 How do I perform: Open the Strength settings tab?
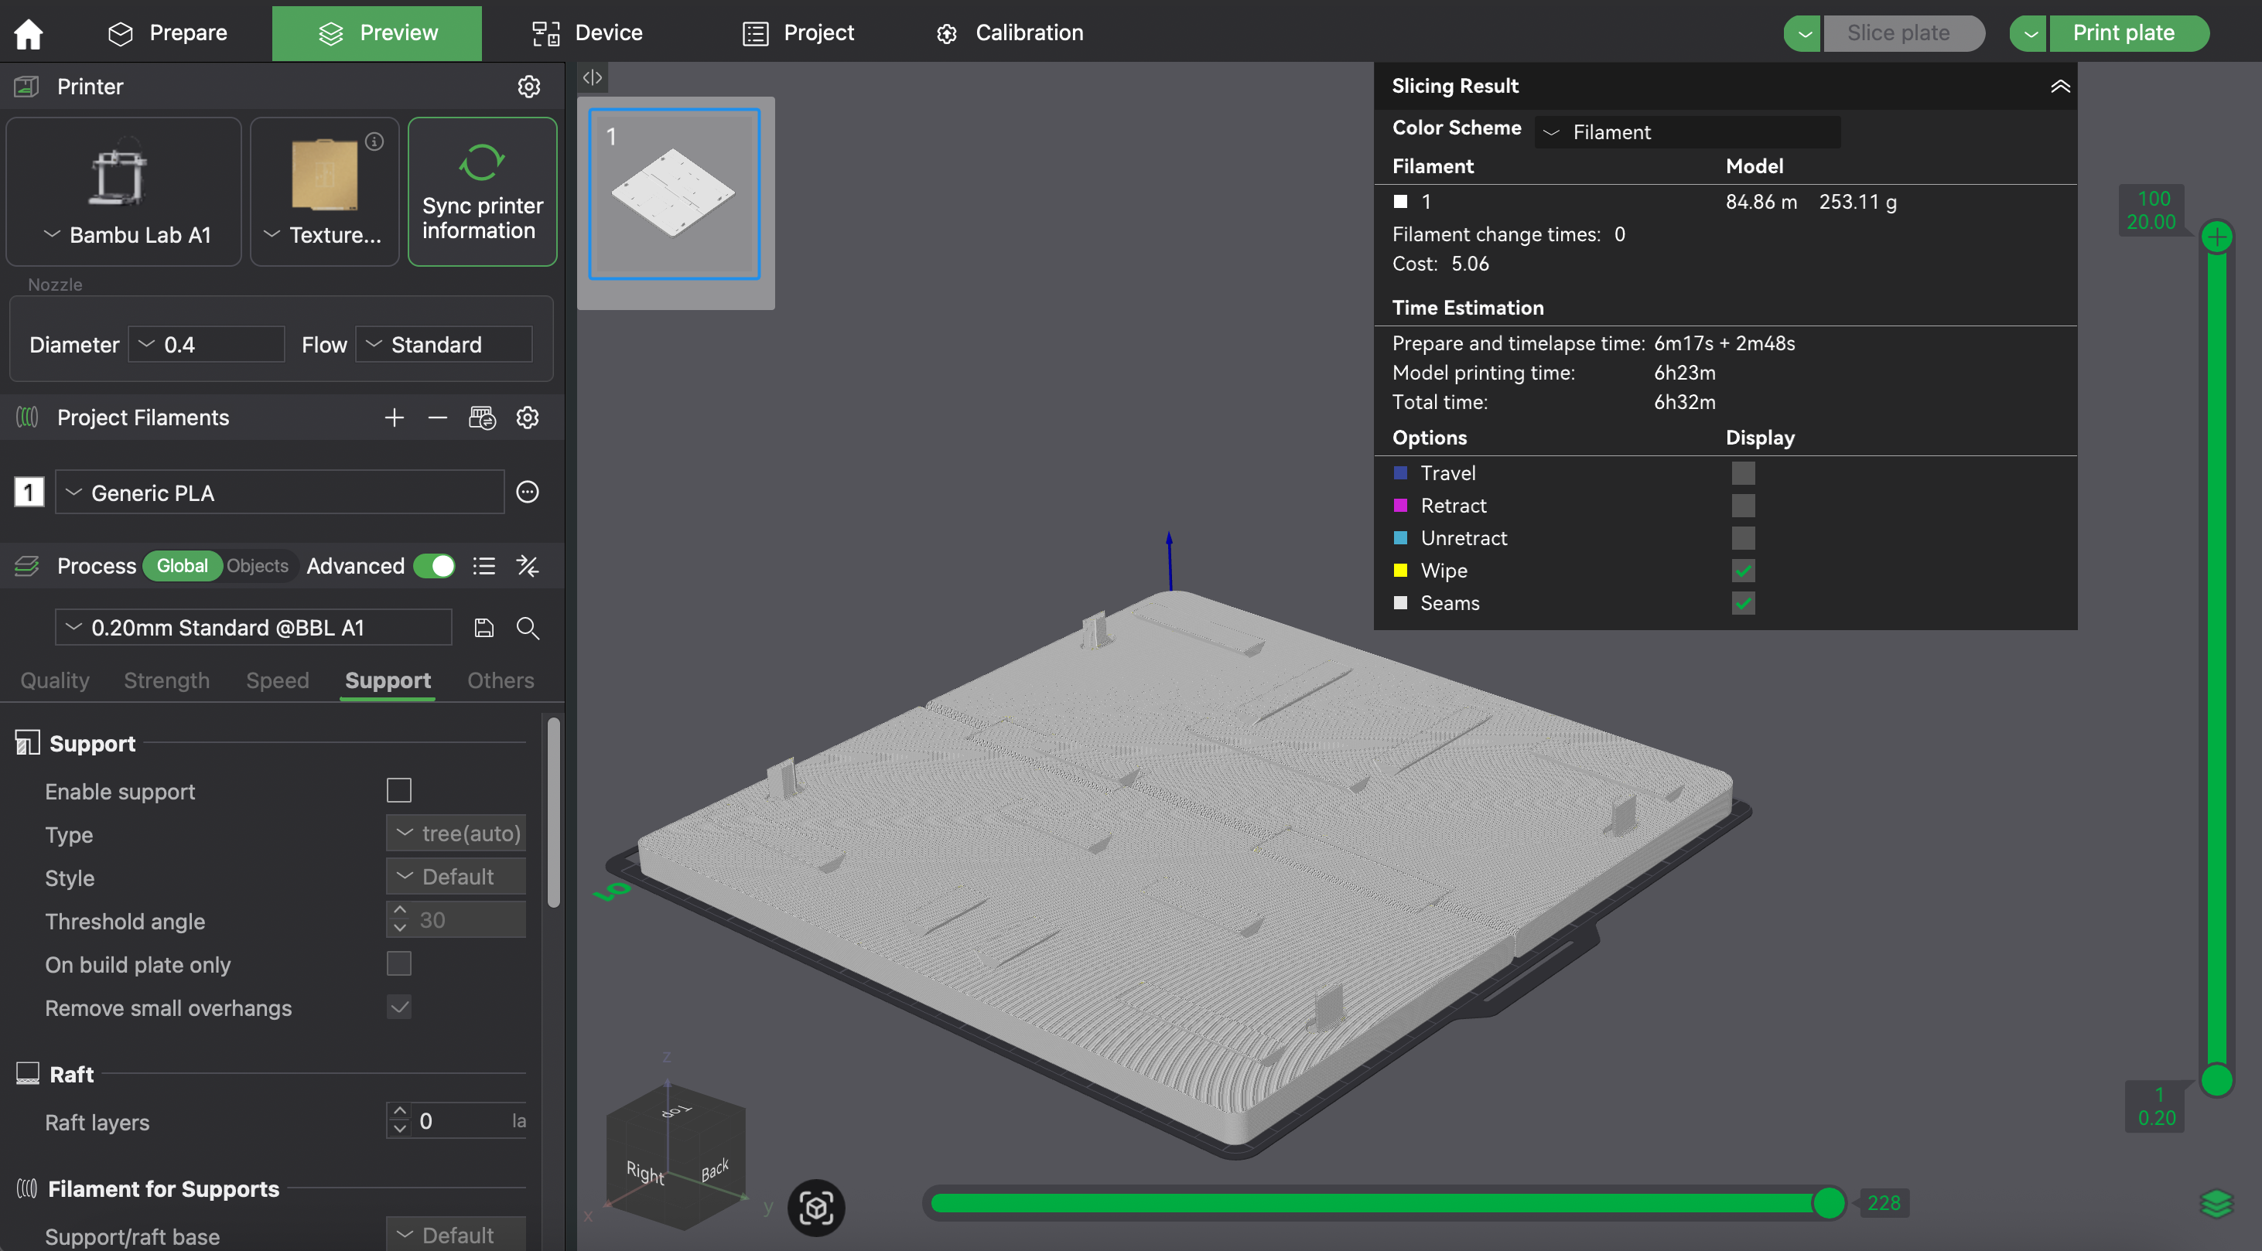pyautogui.click(x=167, y=680)
